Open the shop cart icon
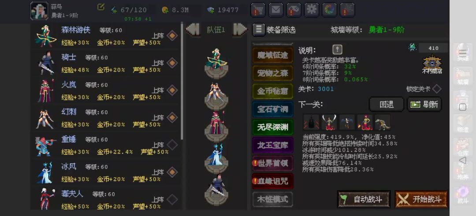Image resolution: width=476 pixels, height=216 pixels. pos(258,10)
